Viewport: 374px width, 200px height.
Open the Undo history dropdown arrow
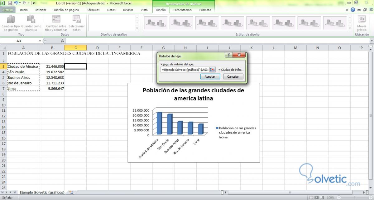click(x=20, y=3)
